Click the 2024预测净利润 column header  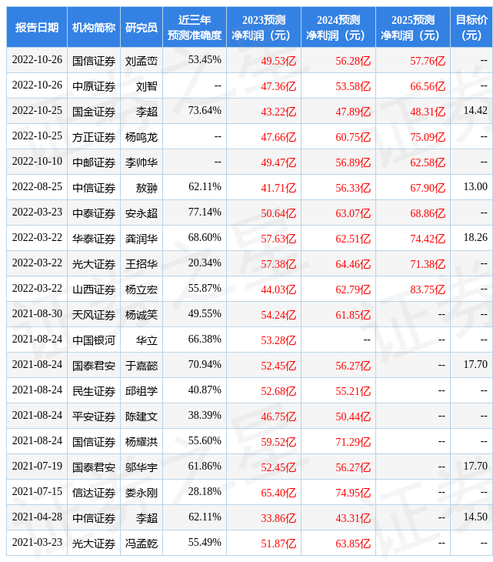(338, 27)
